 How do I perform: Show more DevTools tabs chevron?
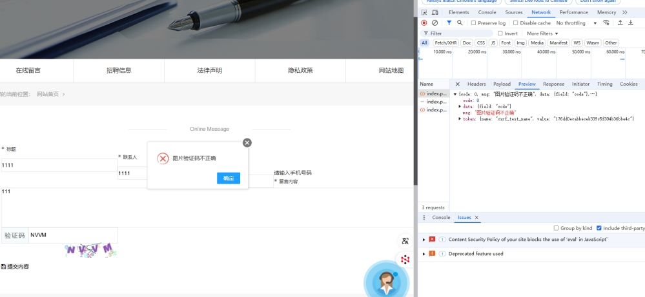(x=625, y=12)
